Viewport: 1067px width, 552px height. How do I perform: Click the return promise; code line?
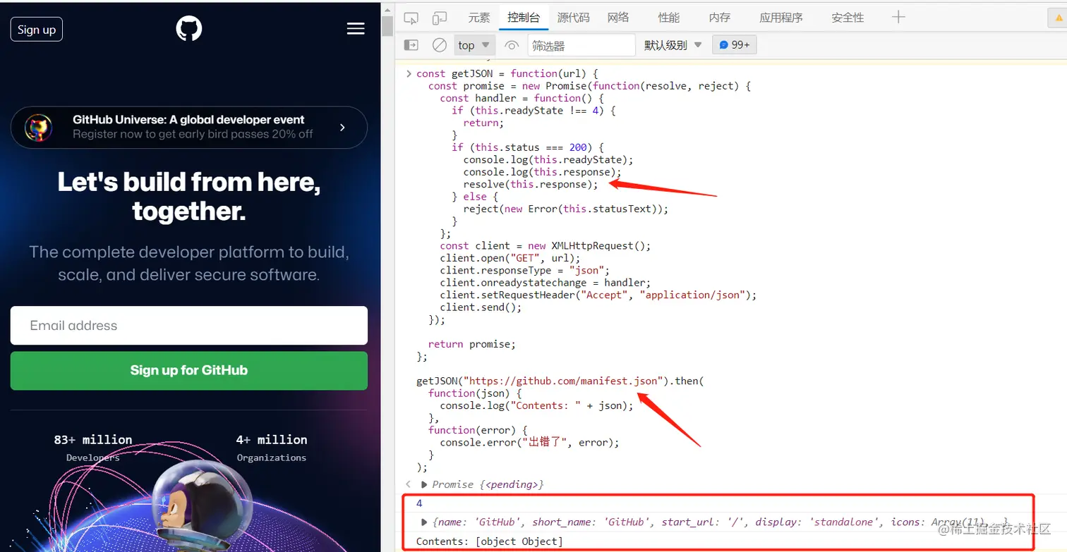point(472,344)
